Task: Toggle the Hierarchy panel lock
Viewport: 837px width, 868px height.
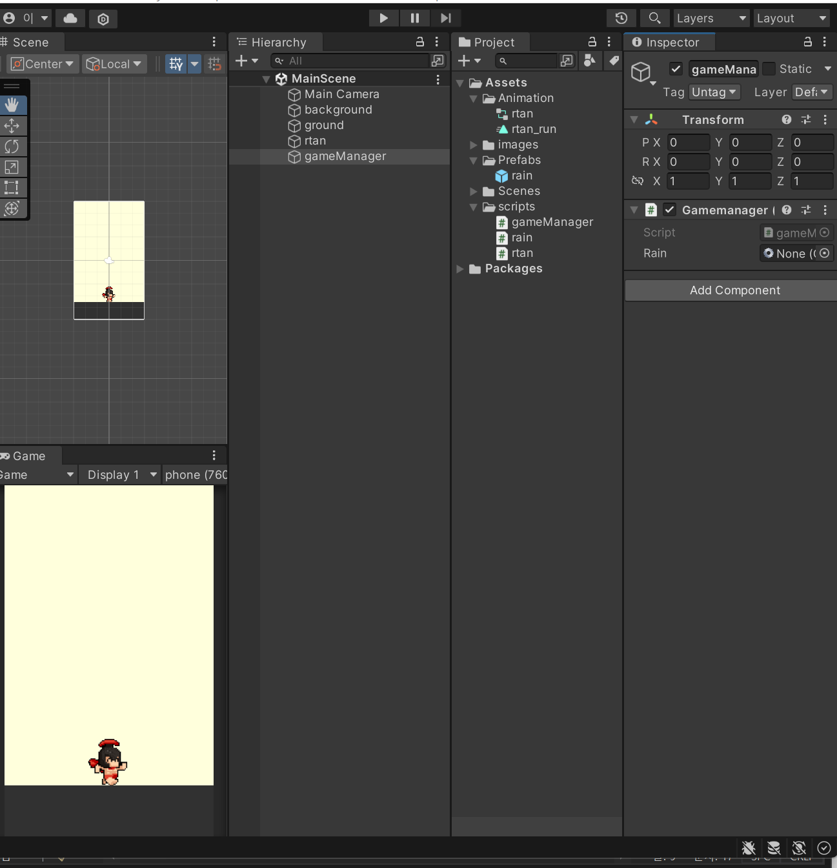Action: coord(420,42)
